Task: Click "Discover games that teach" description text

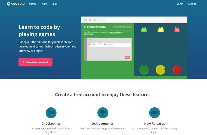Action: point(154,130)
